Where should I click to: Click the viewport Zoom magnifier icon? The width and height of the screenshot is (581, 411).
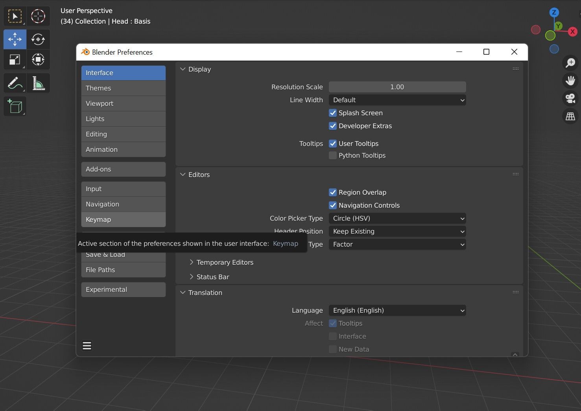(570, 62)
